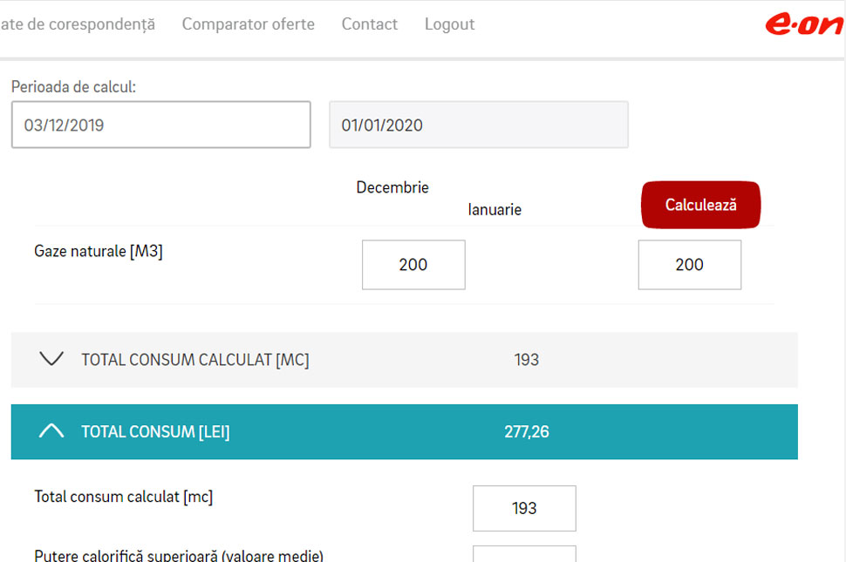
Task: Expand the TOTAL CONSUM CALCULAT [MC] chevron
Action: [52, 359]
